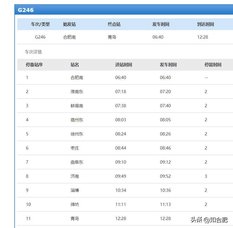This screenshot has width=233, height=228.
Task: Click the 终点站 column header
Action: (114, 24)
